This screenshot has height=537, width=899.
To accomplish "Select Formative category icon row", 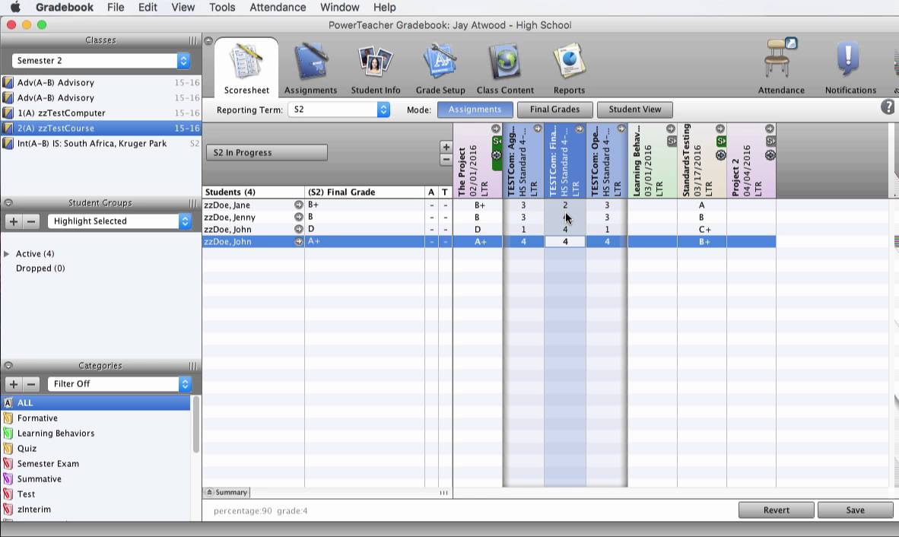I will 95,418.
